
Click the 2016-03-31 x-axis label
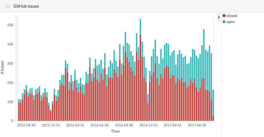[76, 125]
